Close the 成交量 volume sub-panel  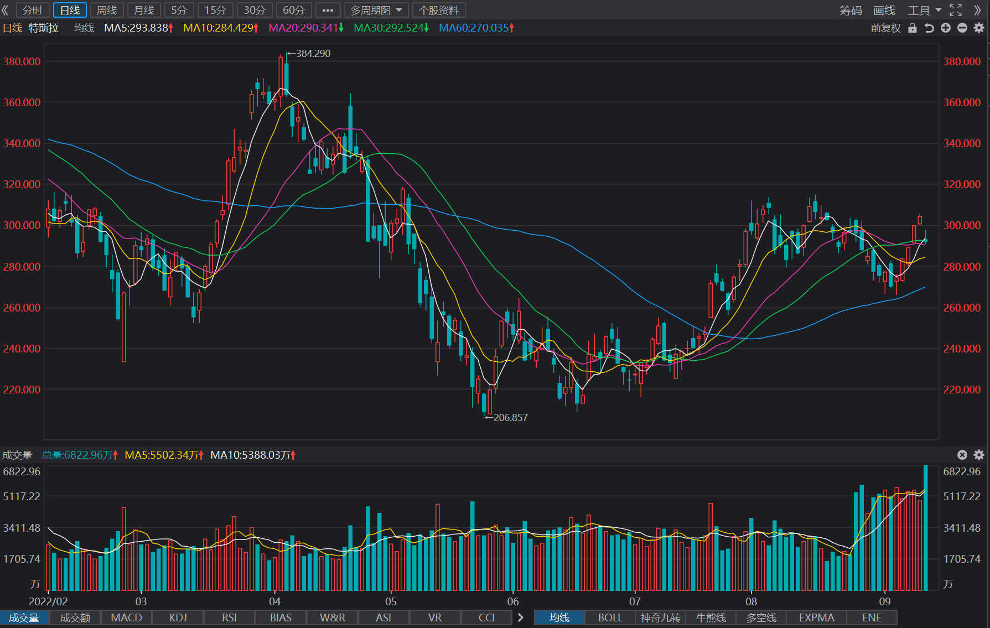point(962,455)
